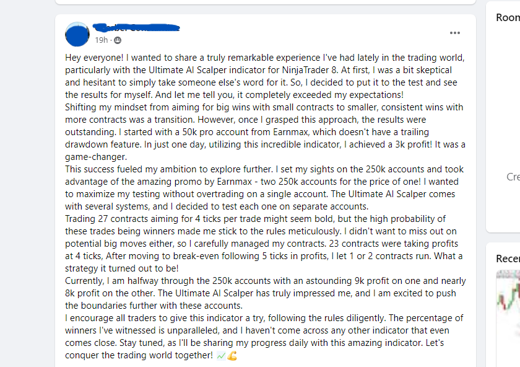Click the Recent panel heading
This screenshot has height=367, width=520.
pos(508,259)
